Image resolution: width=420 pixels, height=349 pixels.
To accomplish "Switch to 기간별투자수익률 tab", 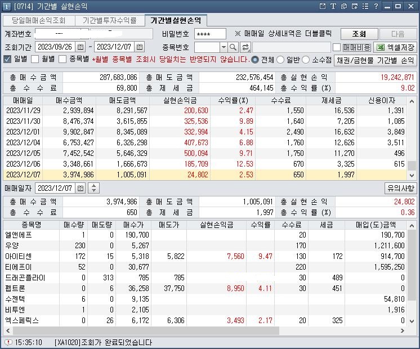I will click(x=109, y=21).
